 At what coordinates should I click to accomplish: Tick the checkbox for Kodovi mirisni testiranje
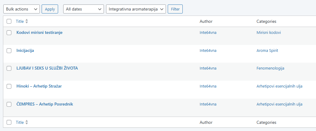coord(9,33)
